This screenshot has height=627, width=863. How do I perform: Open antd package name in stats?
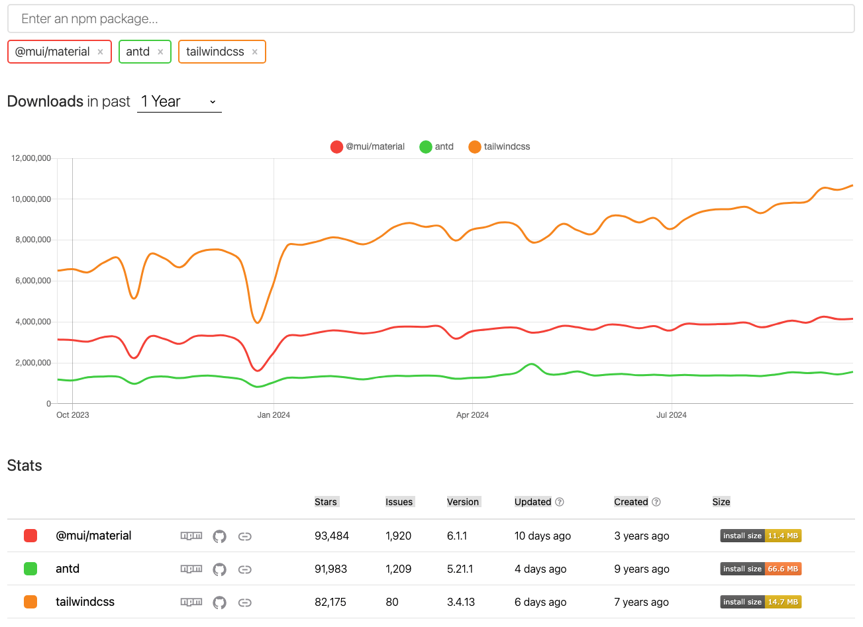click(68, 569)
